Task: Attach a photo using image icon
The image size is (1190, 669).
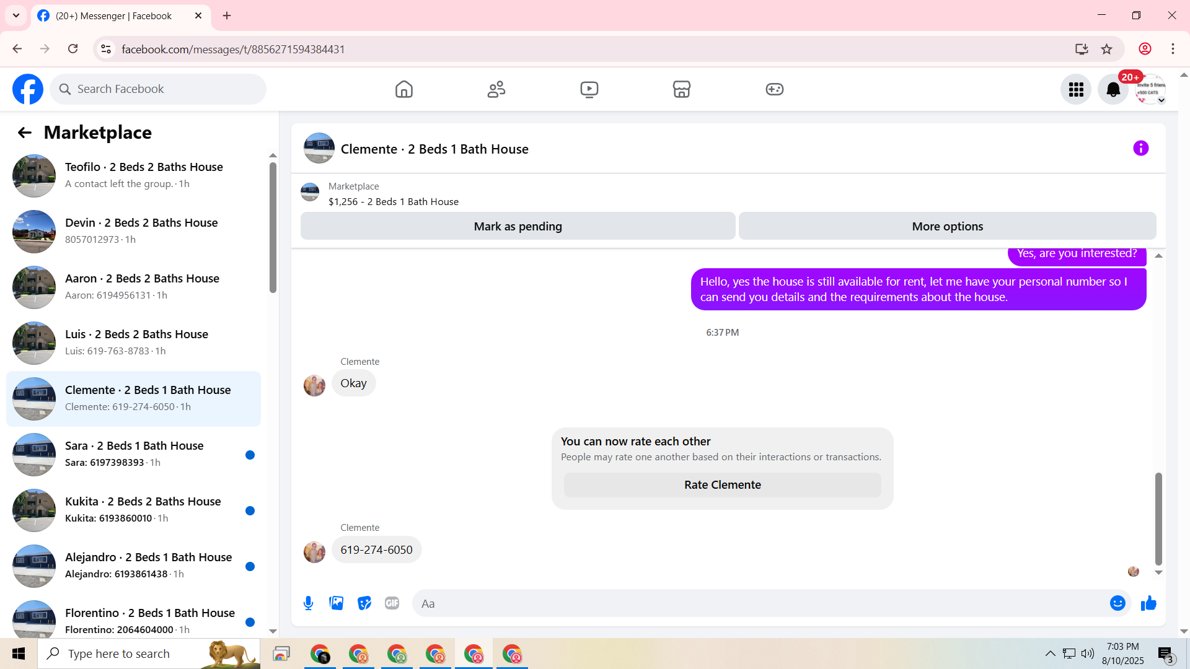Action: click(336, 603)
